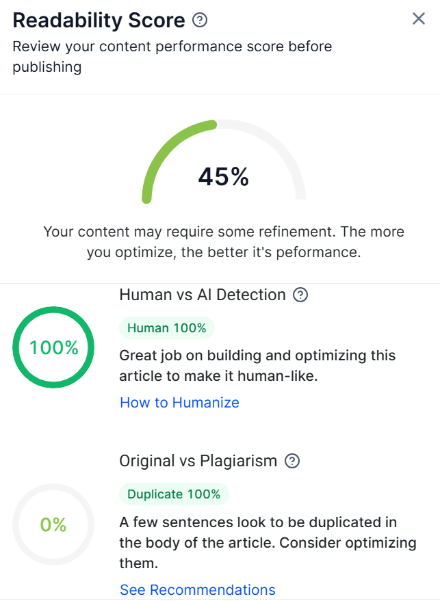440x601 pixels.
Task: Collapse the Readability Score panel header
Action: click(99, 21)
